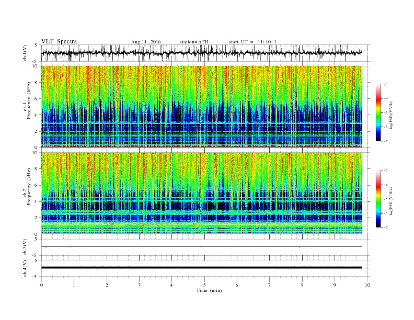Image resolution: width=414 pixels, height=320 pixels.
Task: Click the "8" kHz tick on ch.1 spectrogram axis
Action: [37, 83]
